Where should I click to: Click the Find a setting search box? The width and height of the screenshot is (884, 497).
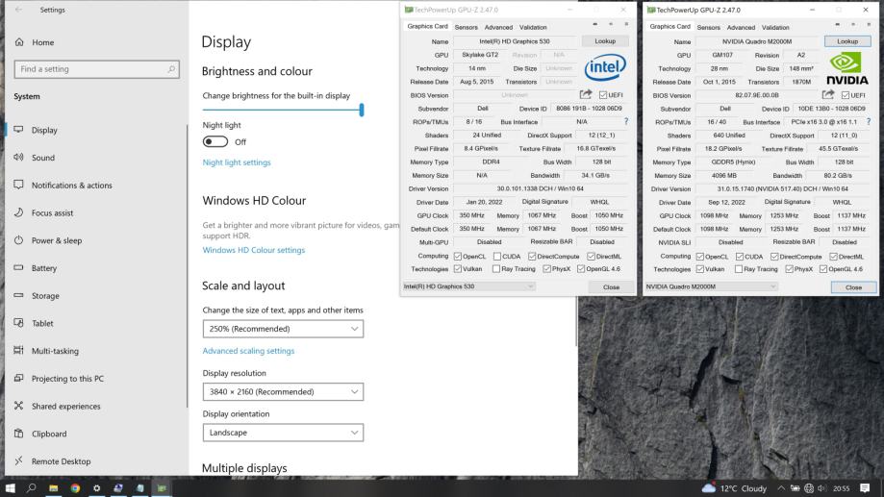click(x=94, y=68)
